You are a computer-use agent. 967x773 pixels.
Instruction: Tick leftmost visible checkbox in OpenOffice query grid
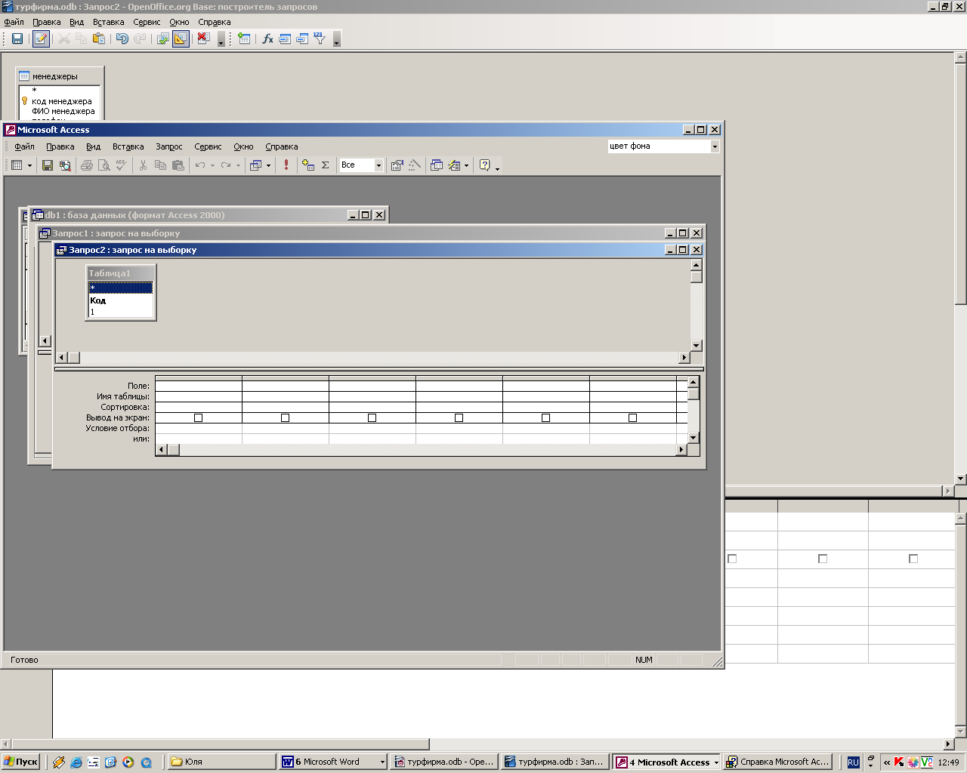(x=732, y=559)
